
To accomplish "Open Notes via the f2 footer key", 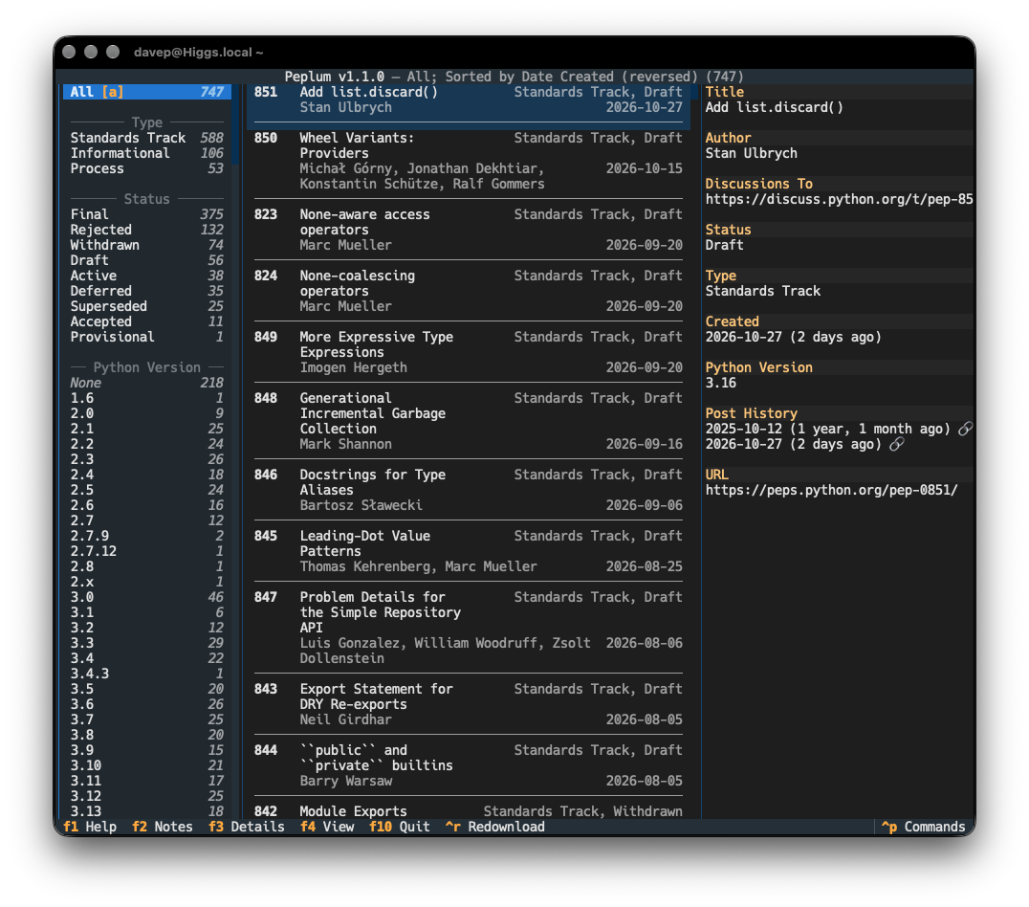I will coord(162,827).
